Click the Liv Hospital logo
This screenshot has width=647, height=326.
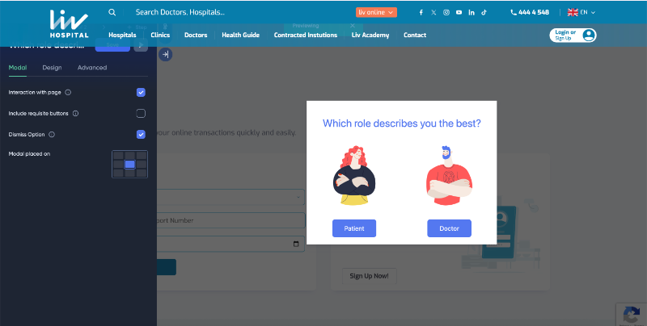point(69,24)
